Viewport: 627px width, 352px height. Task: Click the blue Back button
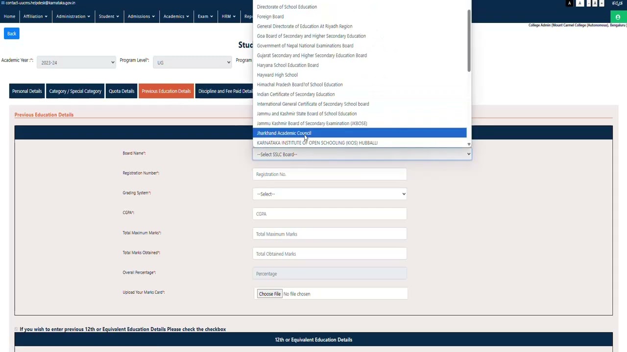pos(12,34)
